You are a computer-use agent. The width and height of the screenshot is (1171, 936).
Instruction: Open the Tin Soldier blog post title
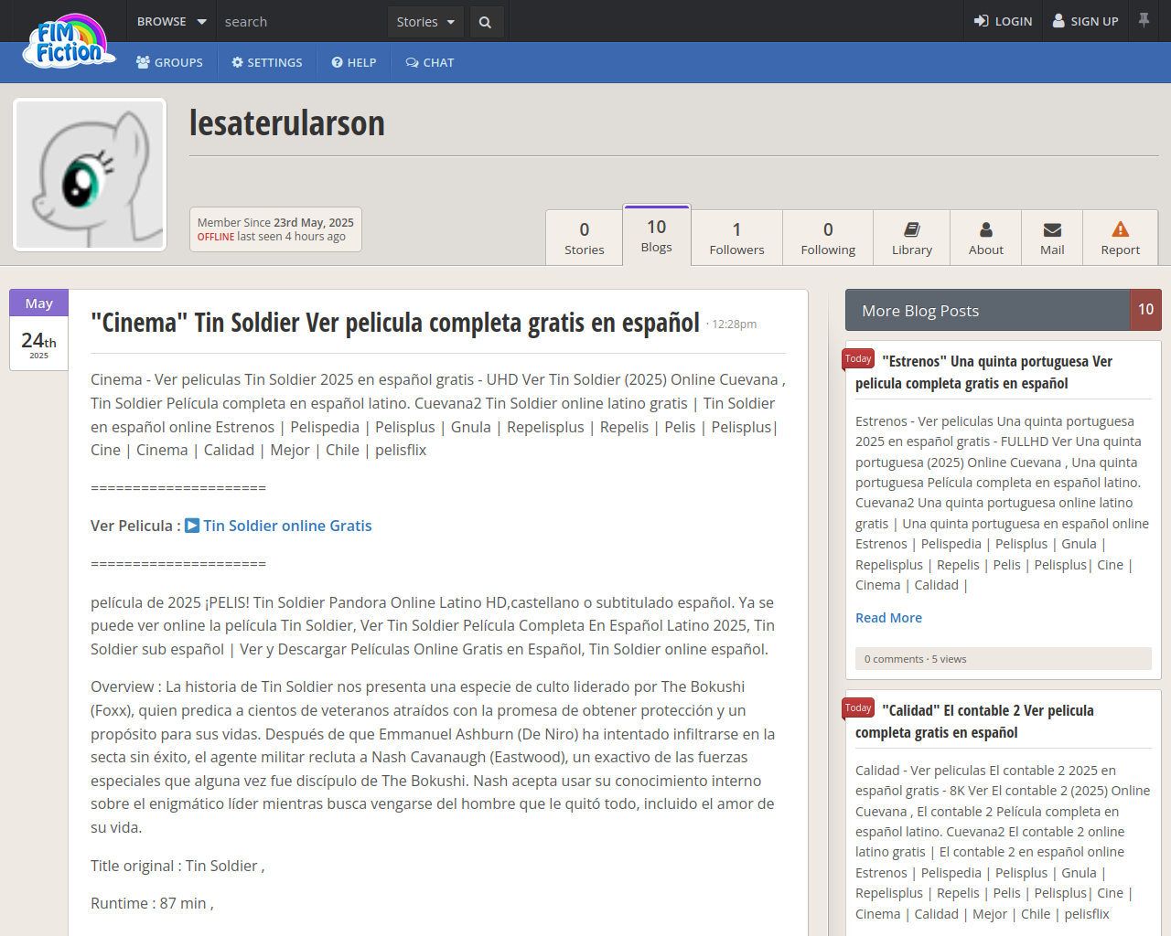[x=395, y=323]
